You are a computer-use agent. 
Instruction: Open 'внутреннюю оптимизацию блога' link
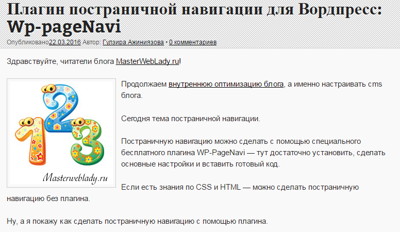click(226, 84)
